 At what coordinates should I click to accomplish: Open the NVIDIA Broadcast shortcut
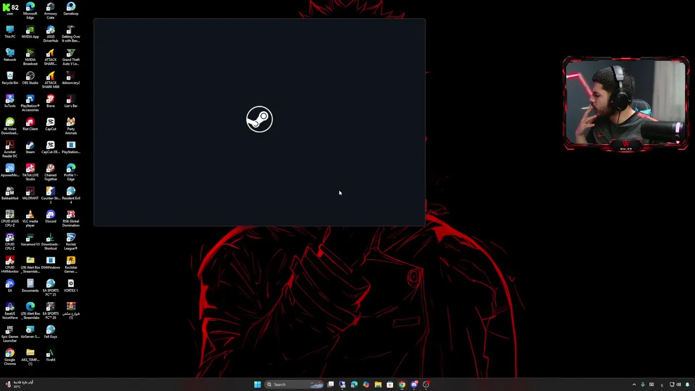(x=30, y=57)
